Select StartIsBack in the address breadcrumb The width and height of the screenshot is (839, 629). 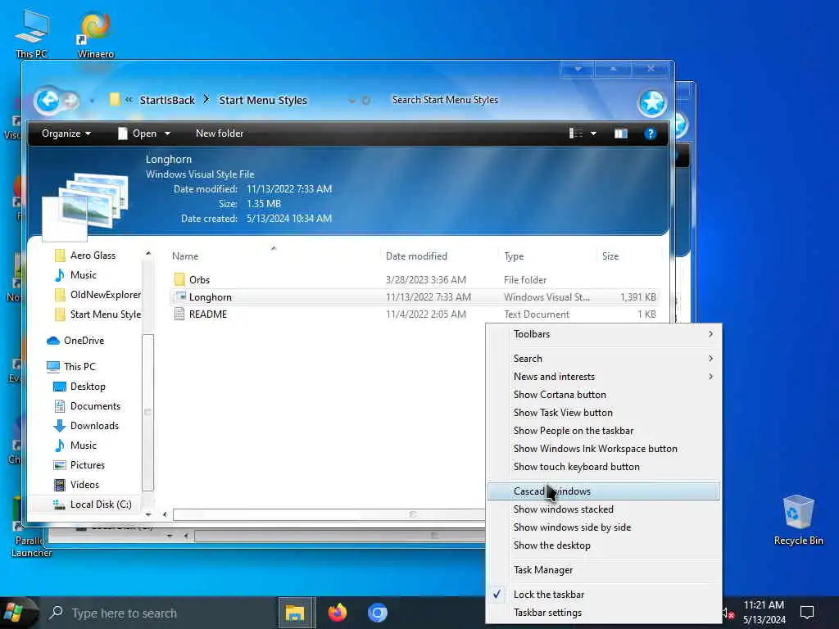coord(167,100)
